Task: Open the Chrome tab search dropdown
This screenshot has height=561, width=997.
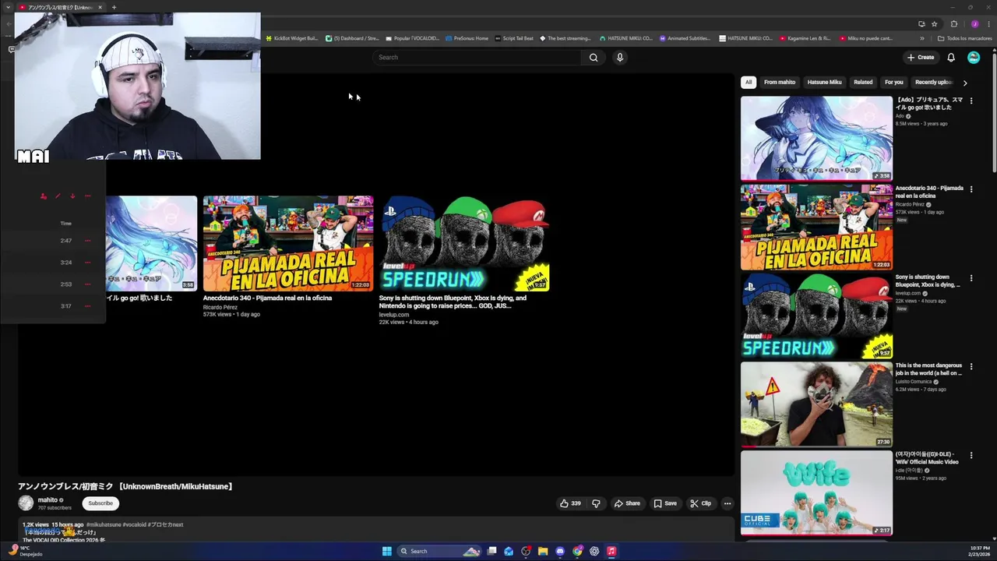Action: [9, 7]
